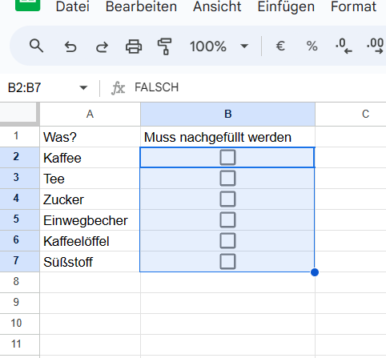Viewport: 386px width, 358px height.
Task: Open the Google Sheets home logo
Action: 28,6
